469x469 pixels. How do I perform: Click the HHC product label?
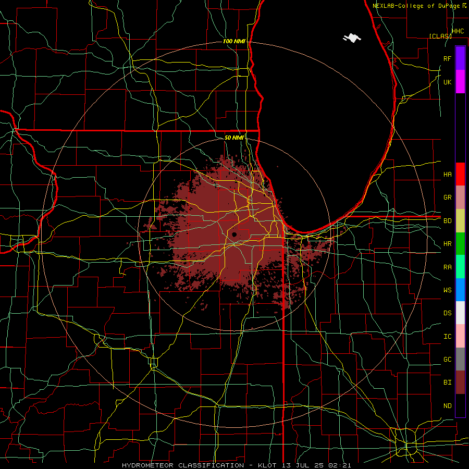458,31
